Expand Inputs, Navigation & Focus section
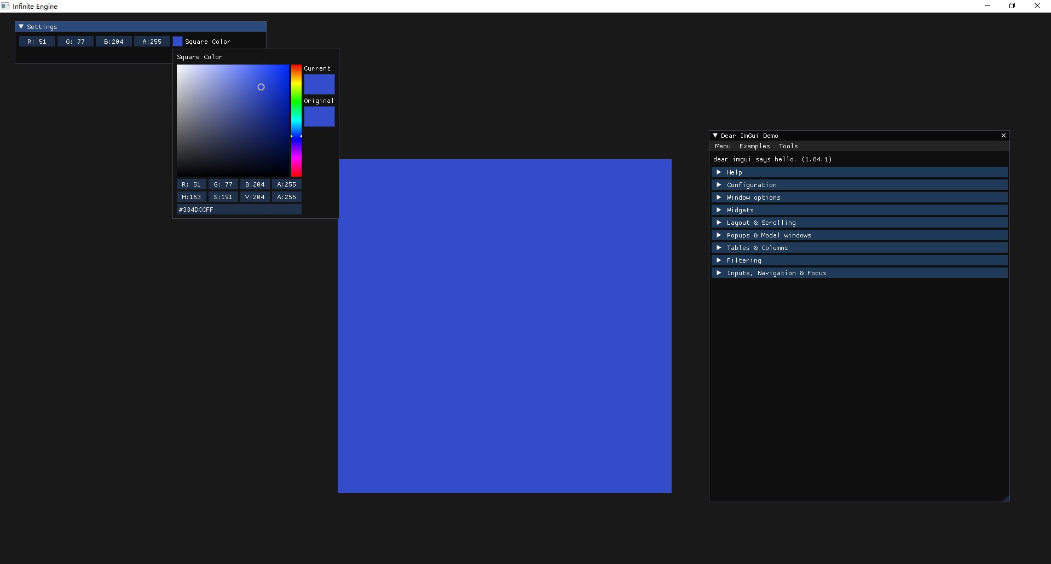This screenshot has width=1051, height=564. click(x=859, y=273)
